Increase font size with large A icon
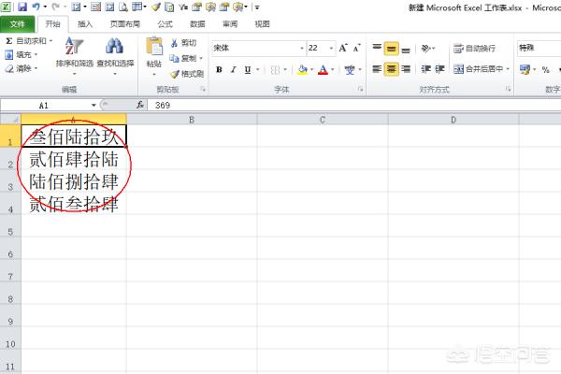Screen dimensions: 561x374 click(343, 48)
